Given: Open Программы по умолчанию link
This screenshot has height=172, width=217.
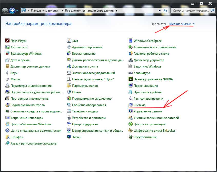Looking at the screenshot, I should click(92, 99).
